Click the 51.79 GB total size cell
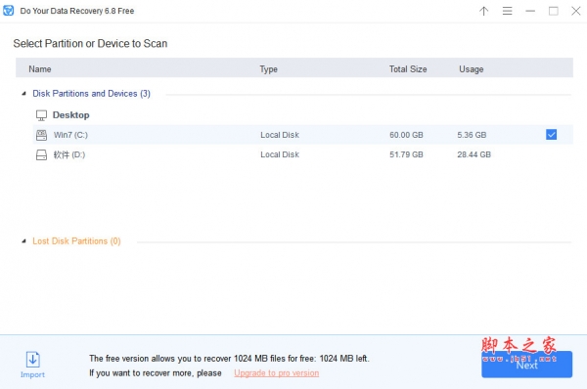 click(x=406, y=154)
